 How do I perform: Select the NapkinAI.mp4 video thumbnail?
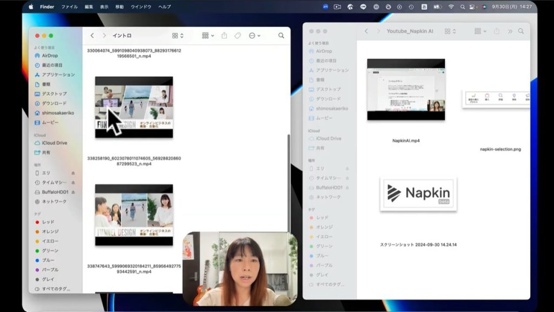406,89
